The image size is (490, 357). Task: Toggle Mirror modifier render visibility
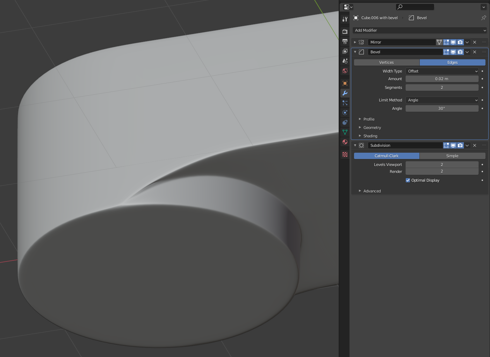tap(460, 42)
